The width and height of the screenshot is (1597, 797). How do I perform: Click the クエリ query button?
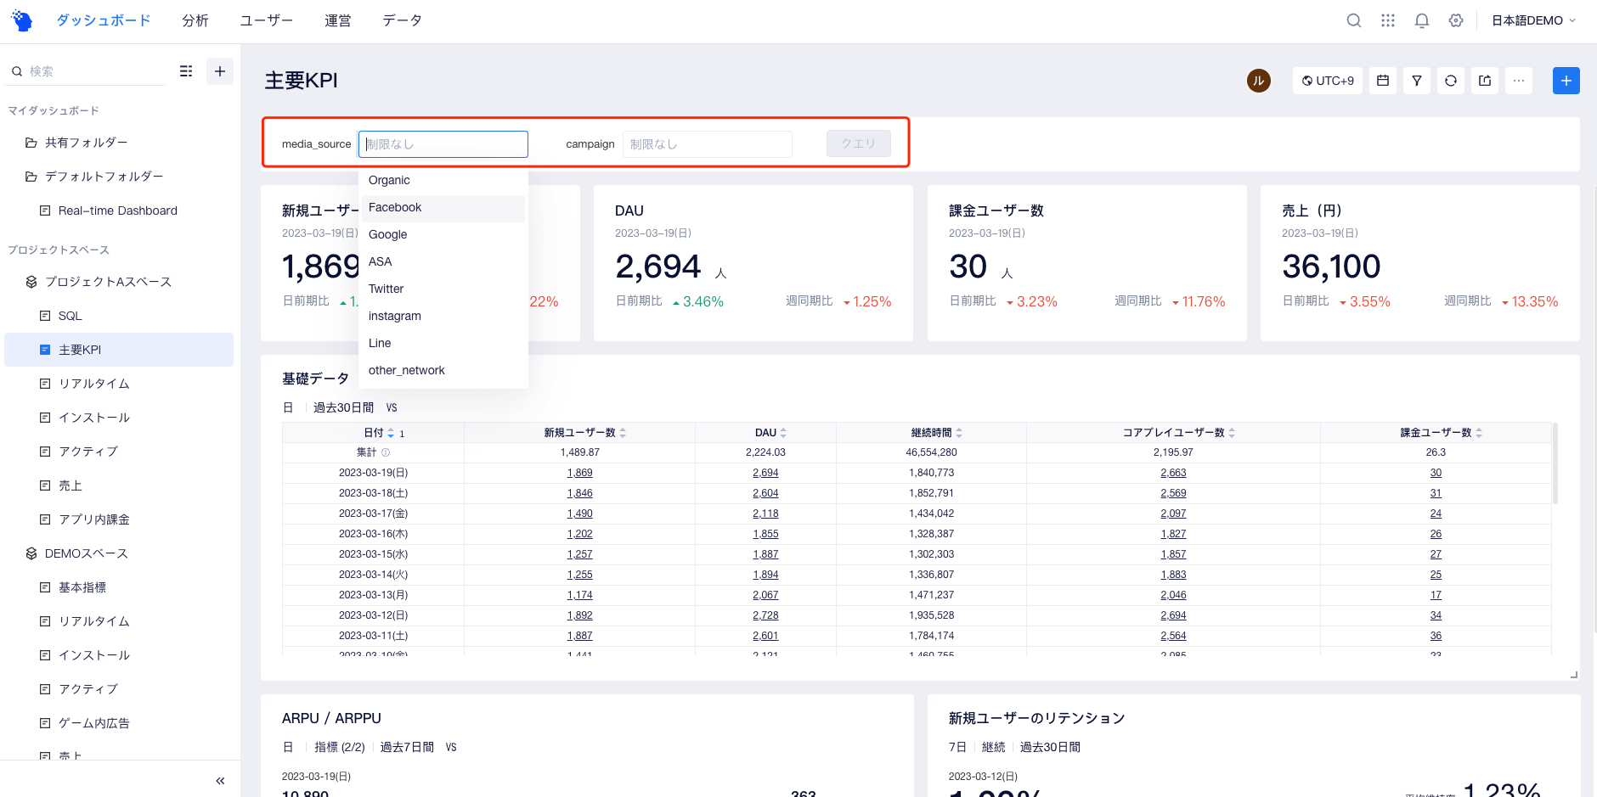click(x=859, y=143)
